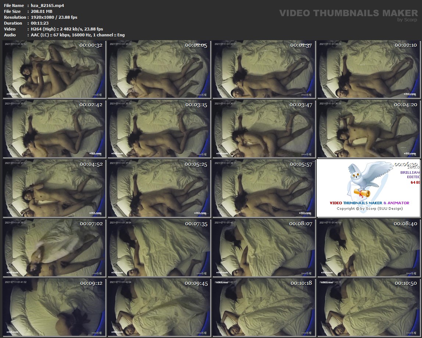Select the thumbnail stamped 00:10:50
The height and width of the screenshot is (338, 422).
click(x=369, y=308)
